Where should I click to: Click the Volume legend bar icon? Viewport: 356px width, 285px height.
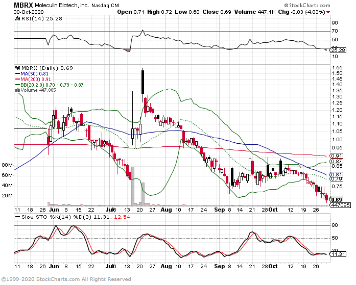tap(17, 90)
